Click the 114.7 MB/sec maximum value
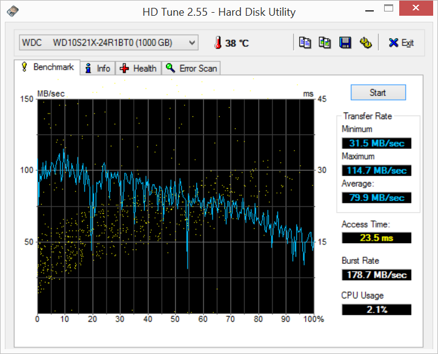 [x=377, y=170]
